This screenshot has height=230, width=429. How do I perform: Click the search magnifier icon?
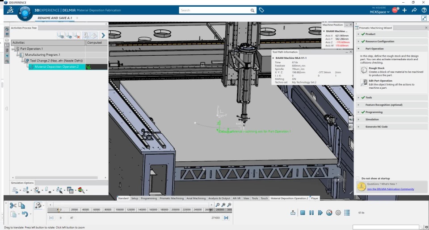pos(252,10)
